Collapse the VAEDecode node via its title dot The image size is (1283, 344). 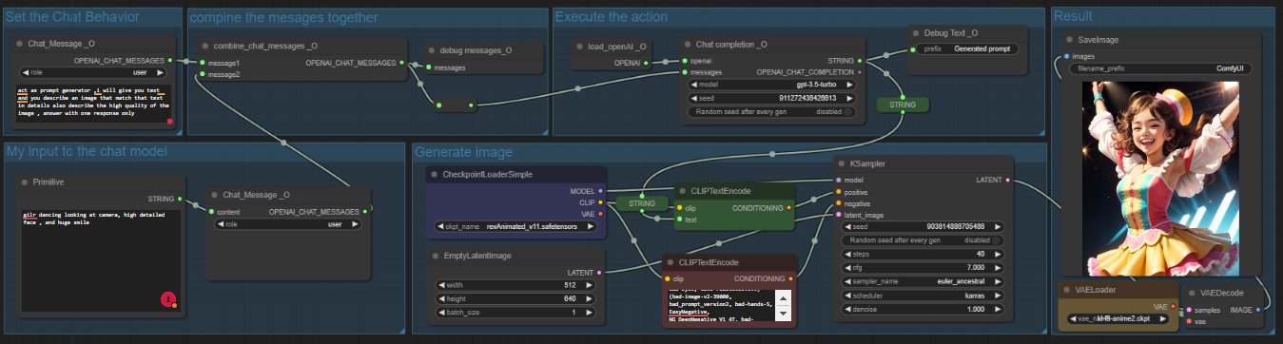(x=1191, y=294)
